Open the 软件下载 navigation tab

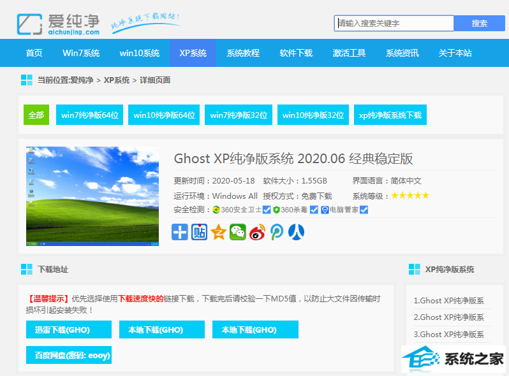[296, 54]
